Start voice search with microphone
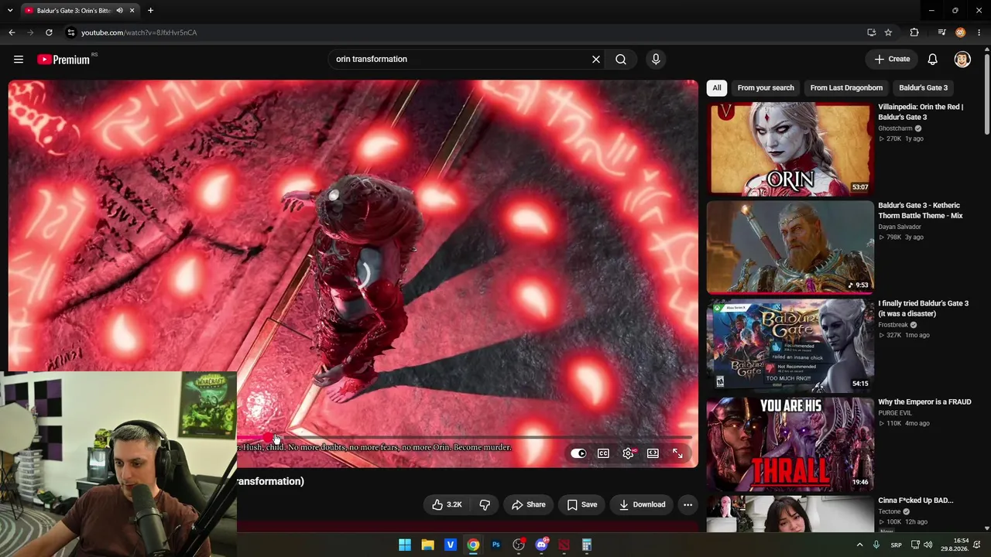The width and height of the screenshot is (991, 557). coord(656,59)
